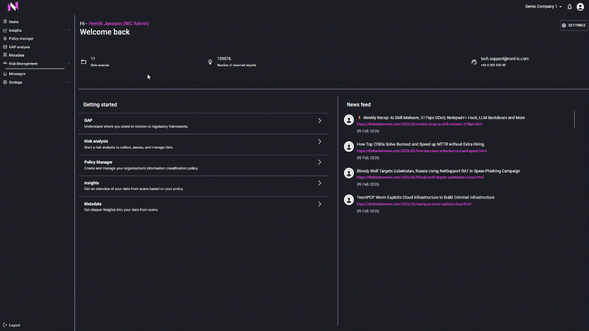
Task: Click the author avatar of the Weekly Recap article
Action: pos(349,120)
